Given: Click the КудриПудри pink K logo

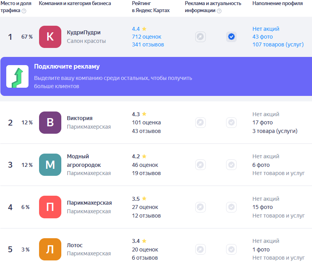Looking at the screenshot, I should [50, 37].
